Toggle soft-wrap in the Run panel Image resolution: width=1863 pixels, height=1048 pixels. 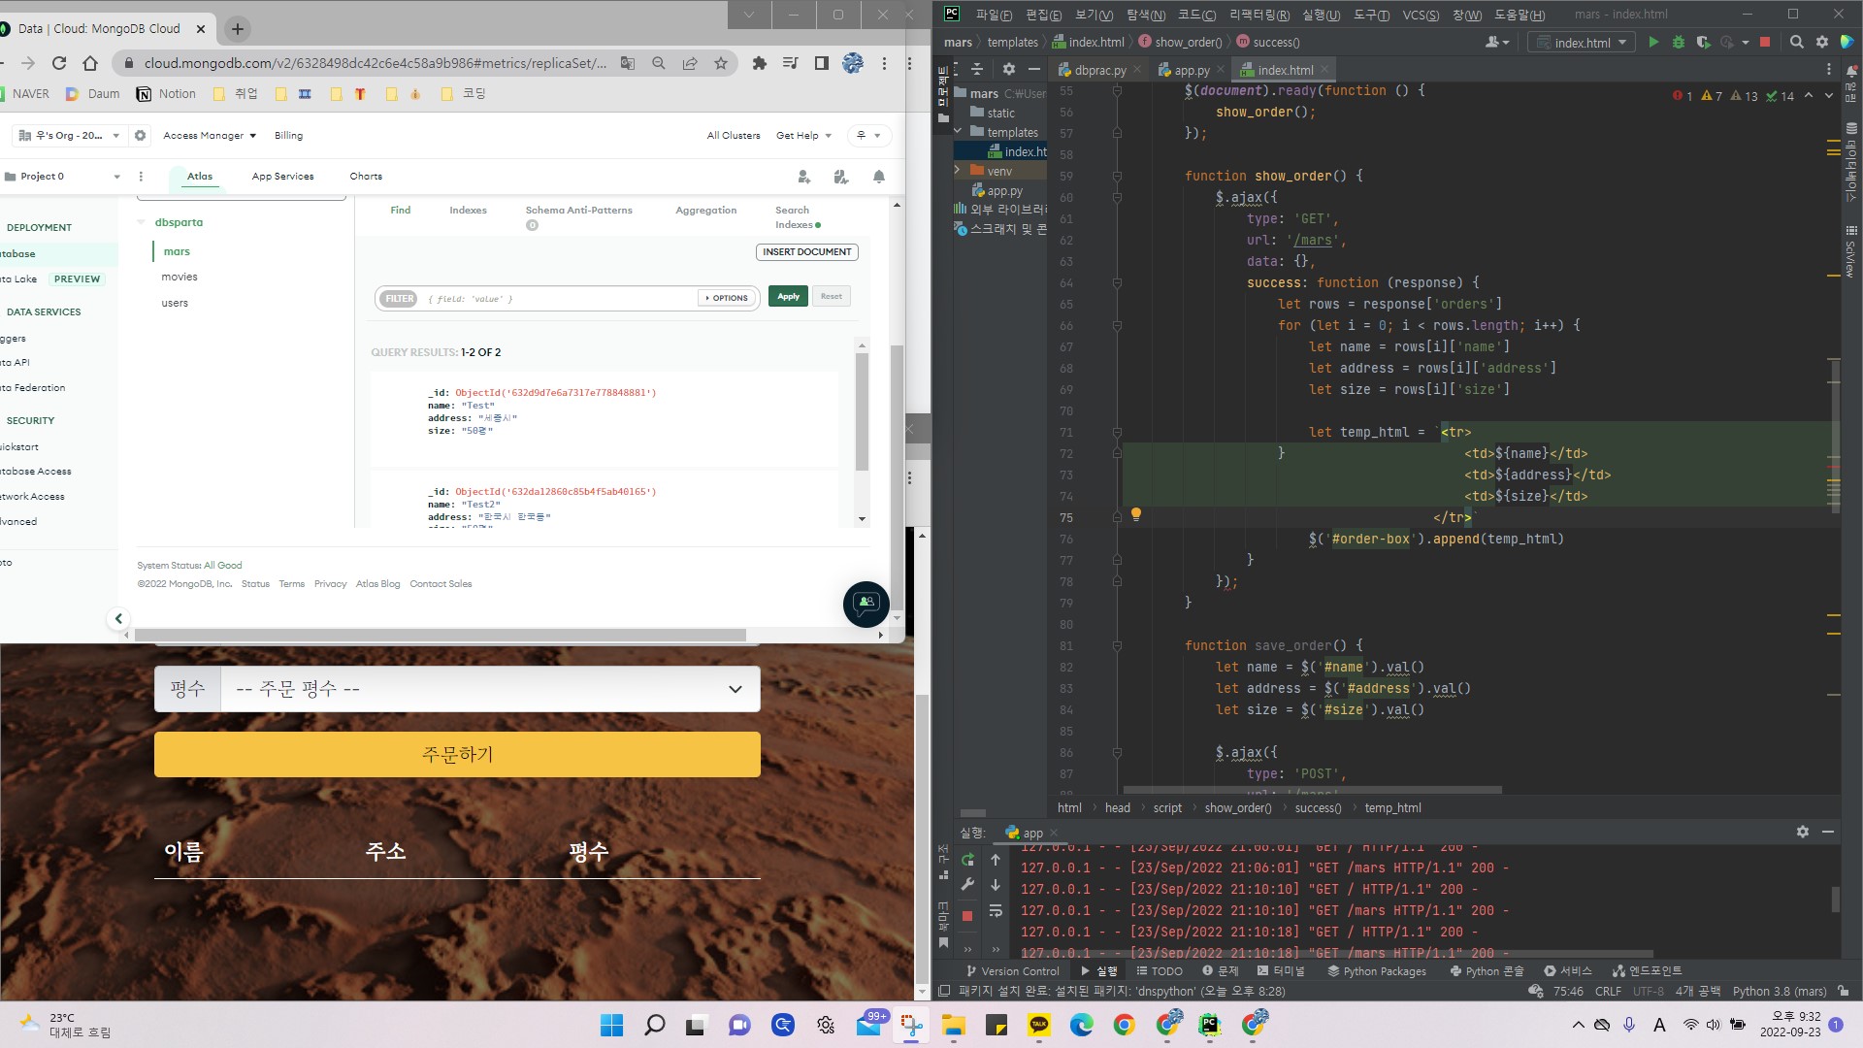point(996,910)
